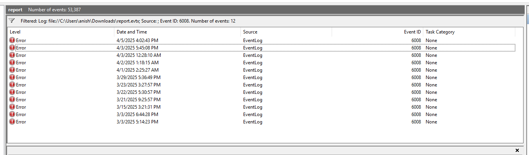Image resolution: width=529 pixels, height=155 pixels.
Task: Click Event ID 6008 in 3/23/2025 row
Action: [416, 85]
